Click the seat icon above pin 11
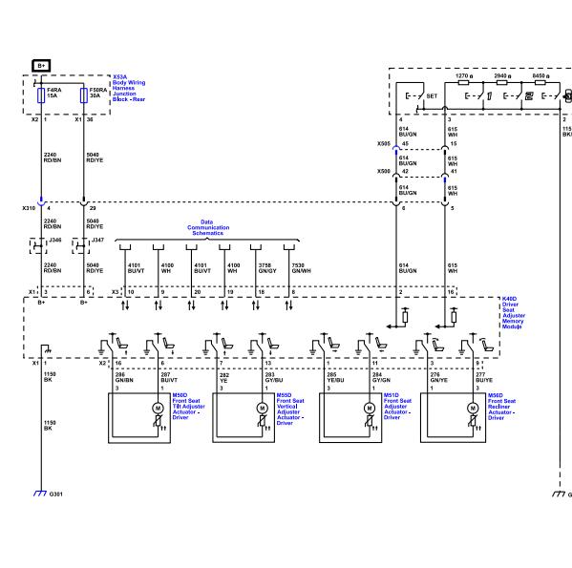Image resolution: width=572 pixels, height=568 pixels. tap(380, 345)
